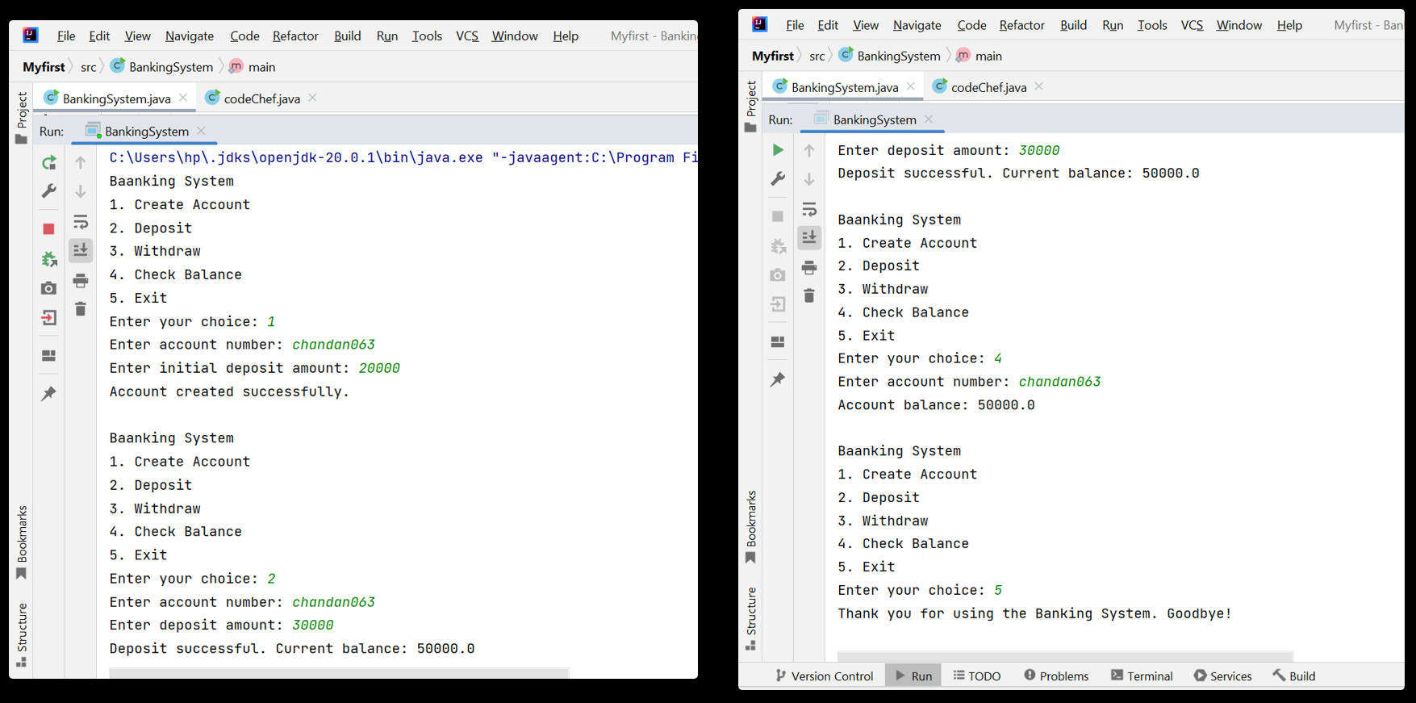
Task: Click src breadcrumb in right window
Action: point(817,56)
